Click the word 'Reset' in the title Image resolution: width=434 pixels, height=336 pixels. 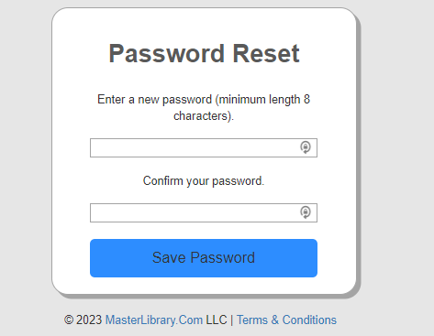(266, 54)
